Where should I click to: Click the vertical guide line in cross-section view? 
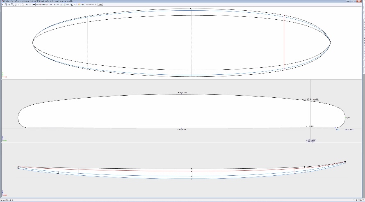310,111
